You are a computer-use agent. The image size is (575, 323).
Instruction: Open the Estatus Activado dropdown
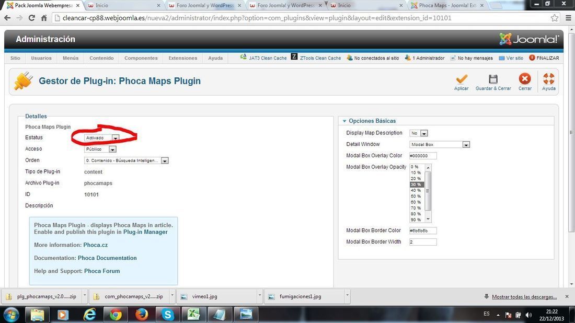pos(101,138)
